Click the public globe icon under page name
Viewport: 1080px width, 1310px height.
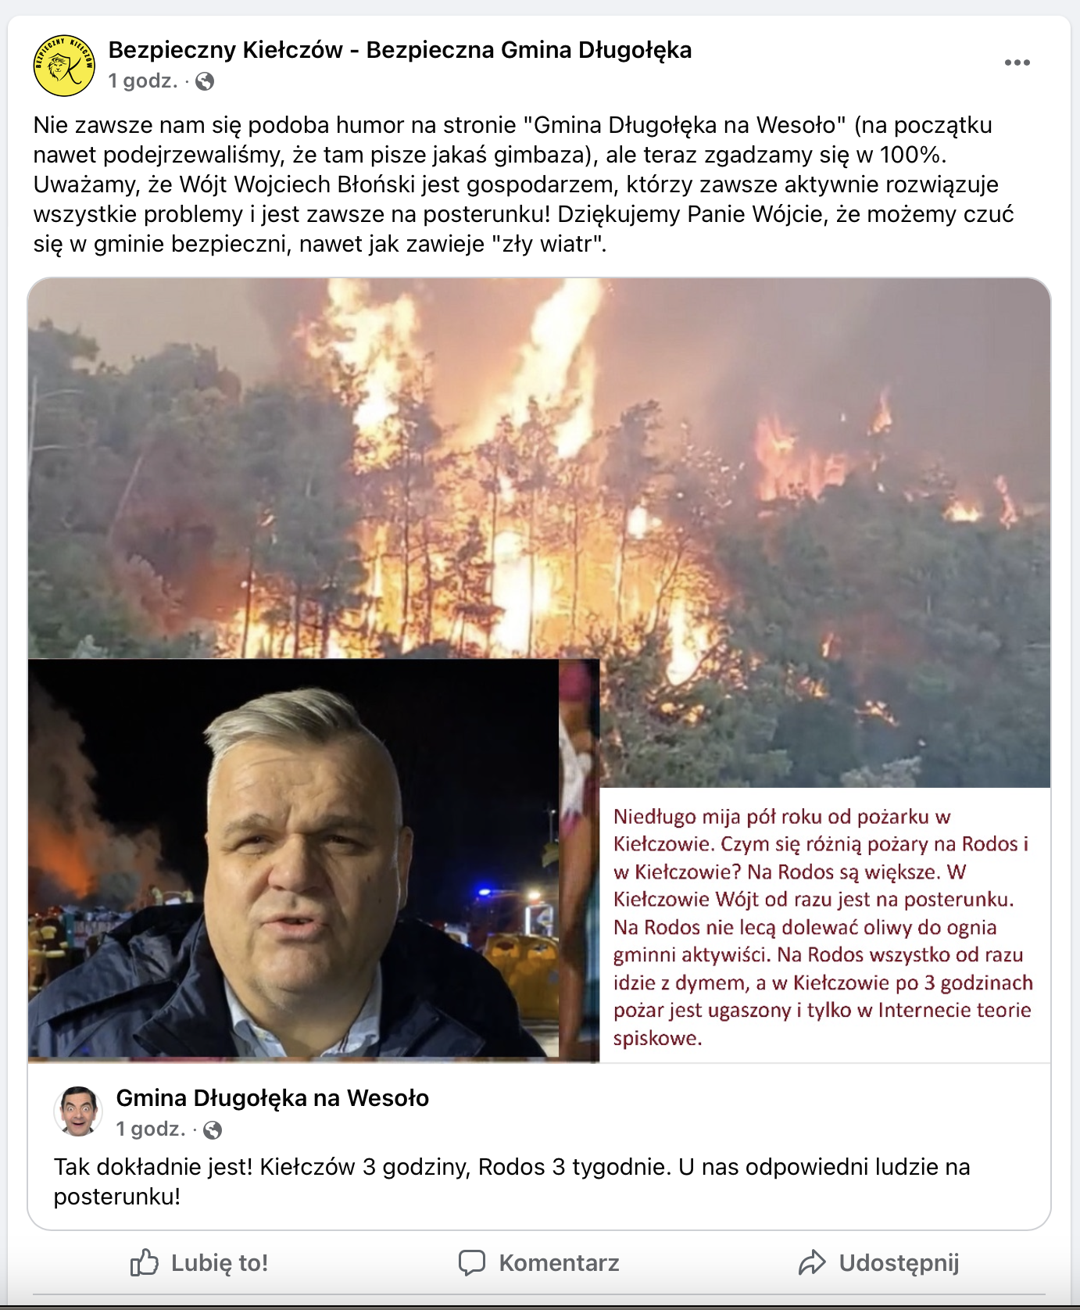(x=205, y=81)
